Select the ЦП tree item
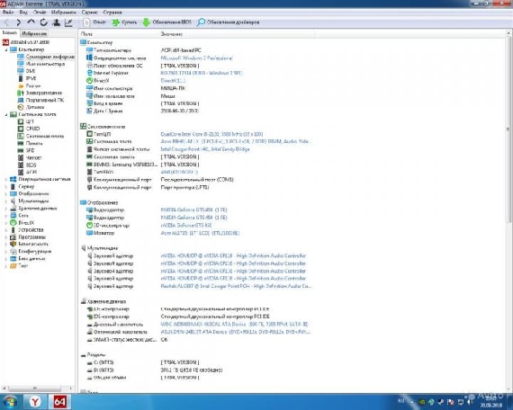This screenshot has height=410, width=513. point(25,121)
